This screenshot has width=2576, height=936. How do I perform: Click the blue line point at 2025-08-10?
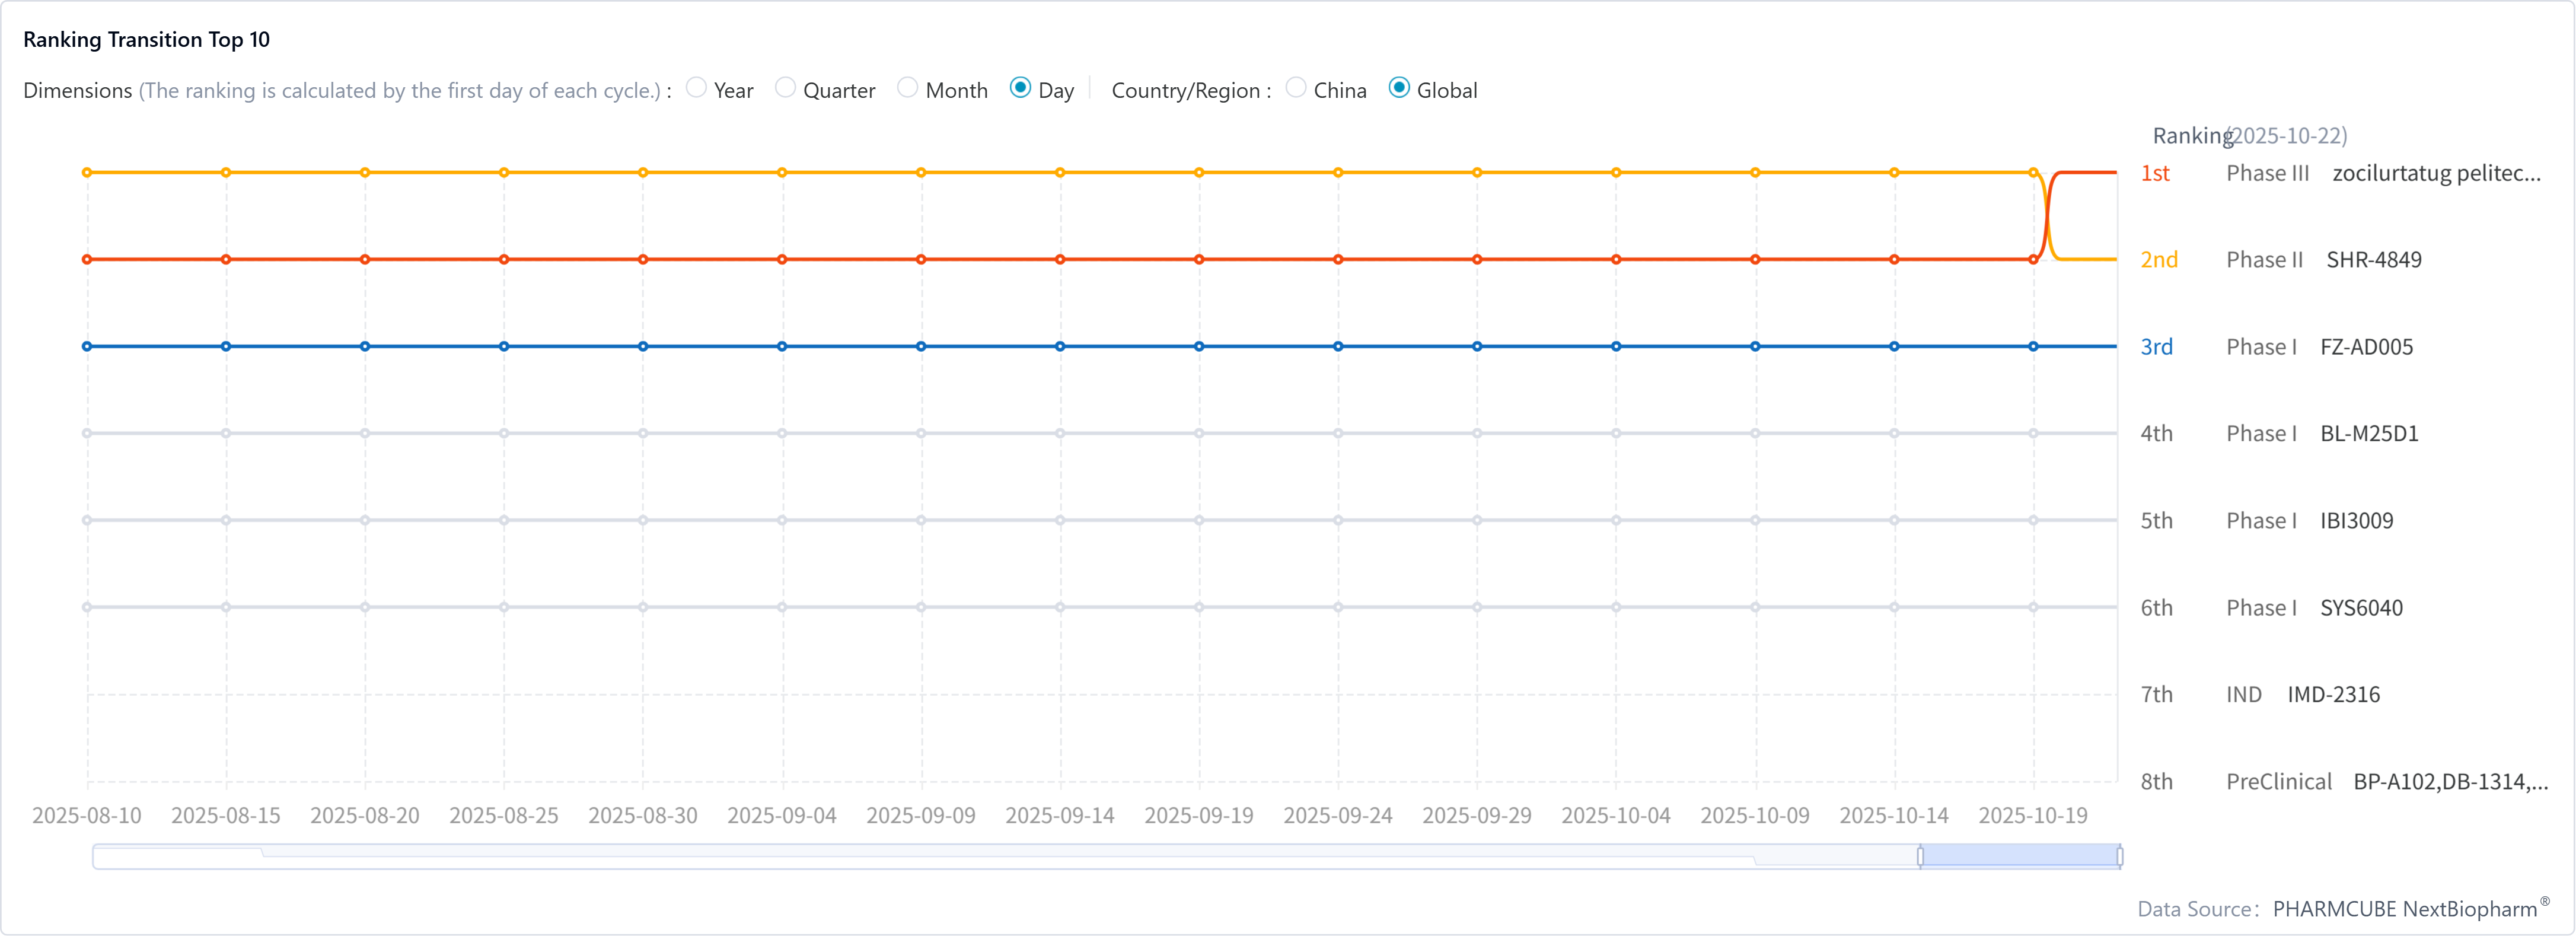pyautogui.click(x=87, y=347)
